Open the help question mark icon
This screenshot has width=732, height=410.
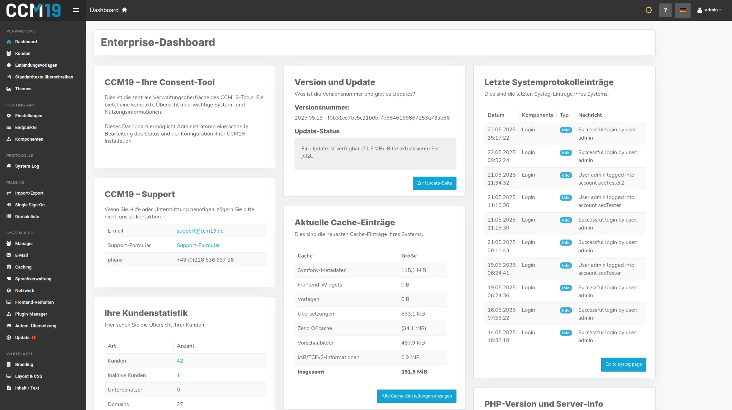pos(665,10)
